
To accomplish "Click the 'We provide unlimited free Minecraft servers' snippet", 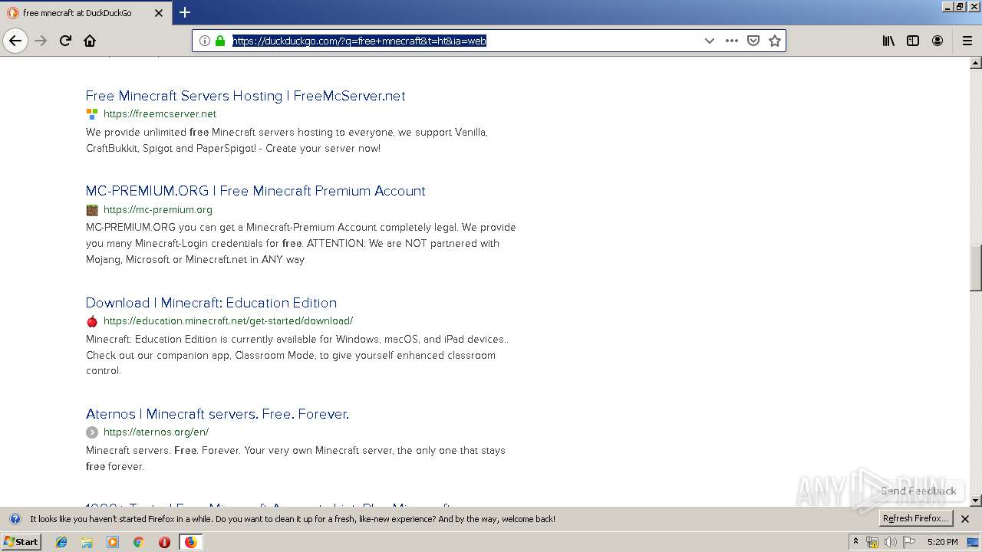I will [x=287, y=140].
